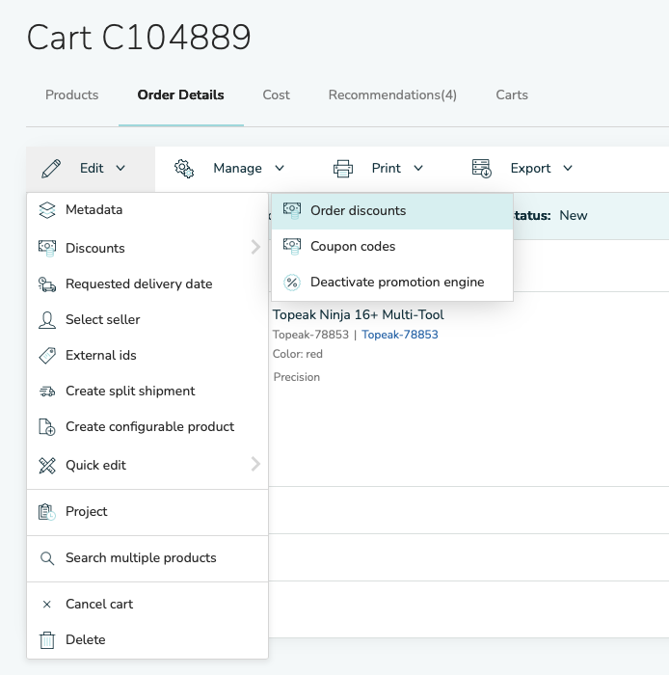This screenshot has width=669, height=675.
Task: Open the Manage dropdown chevron
Action: [280, 169]
